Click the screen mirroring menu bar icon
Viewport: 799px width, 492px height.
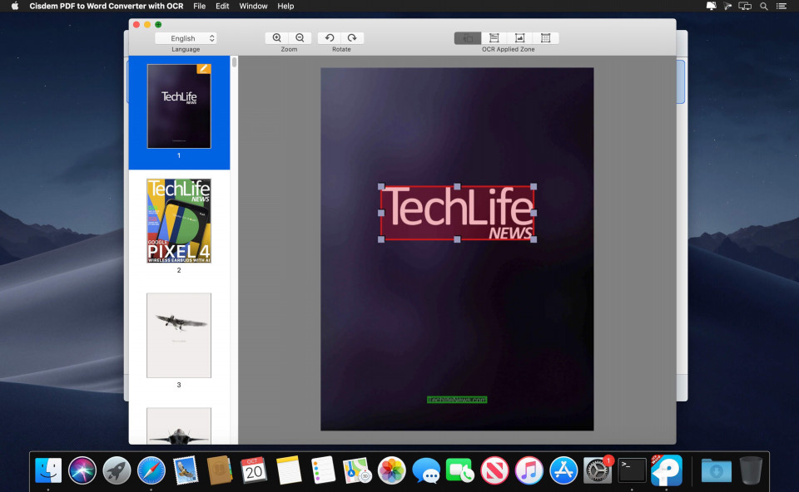pyautogui.click(x=745, y=6)
